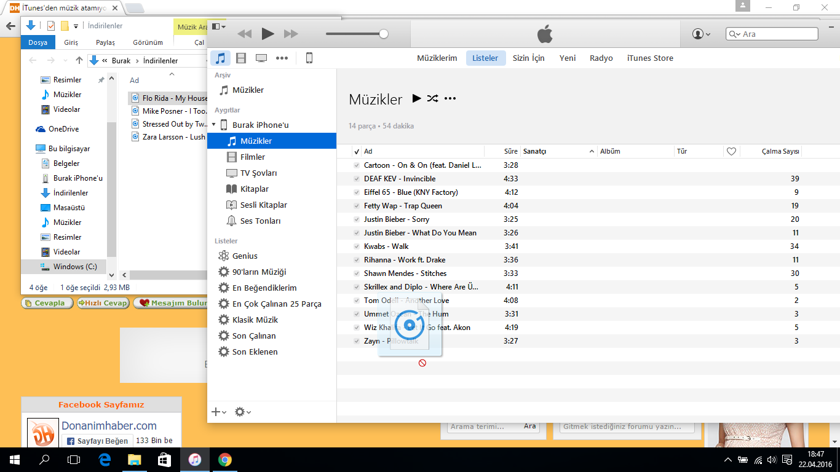Uncheck the Cartoon - On & On track
The image size is (840, 472).
357,165
